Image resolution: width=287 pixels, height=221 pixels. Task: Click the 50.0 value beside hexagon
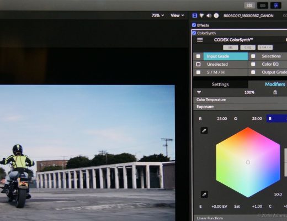click(x=278, y=194)
